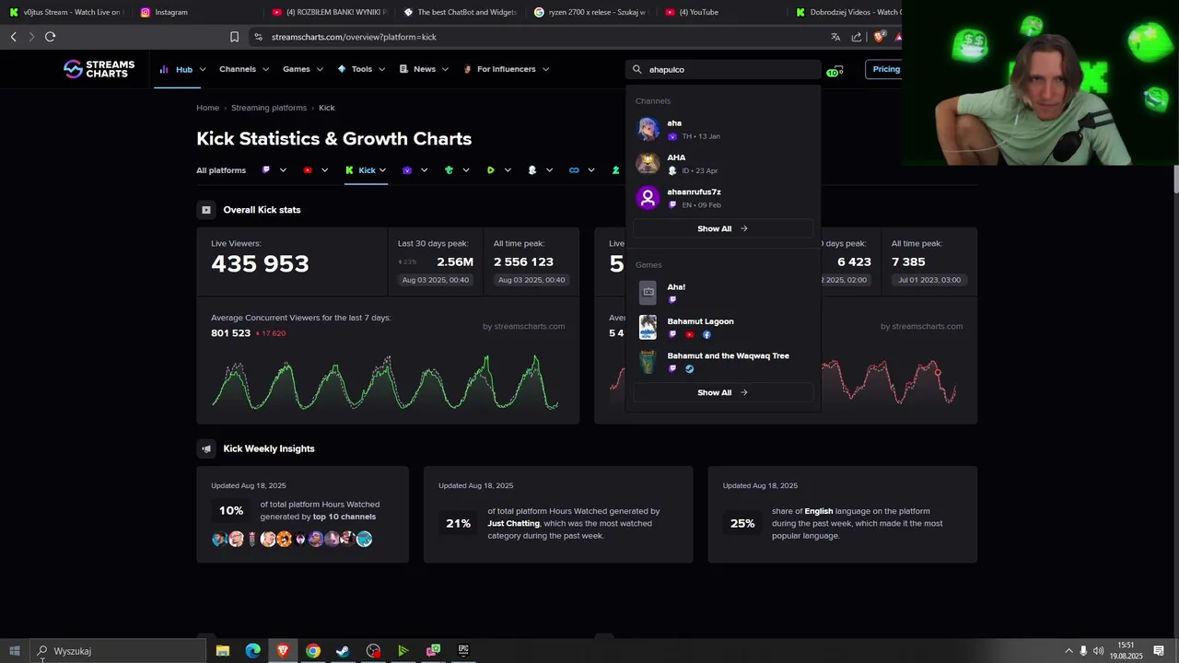
Task: Expand the Games dropdown menu
Action: click(x=303, y=69)
